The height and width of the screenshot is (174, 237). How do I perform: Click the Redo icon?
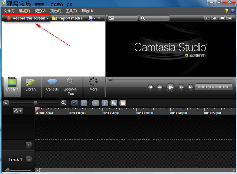84,103
